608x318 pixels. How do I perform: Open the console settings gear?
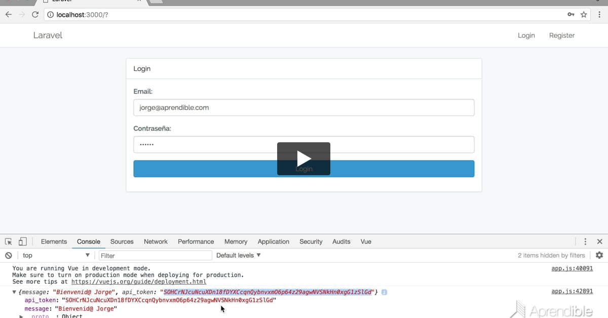(599, 255)
